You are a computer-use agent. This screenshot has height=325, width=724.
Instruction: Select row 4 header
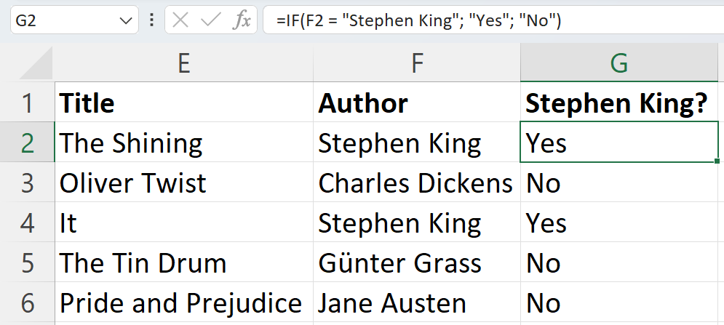click(27, 222)
